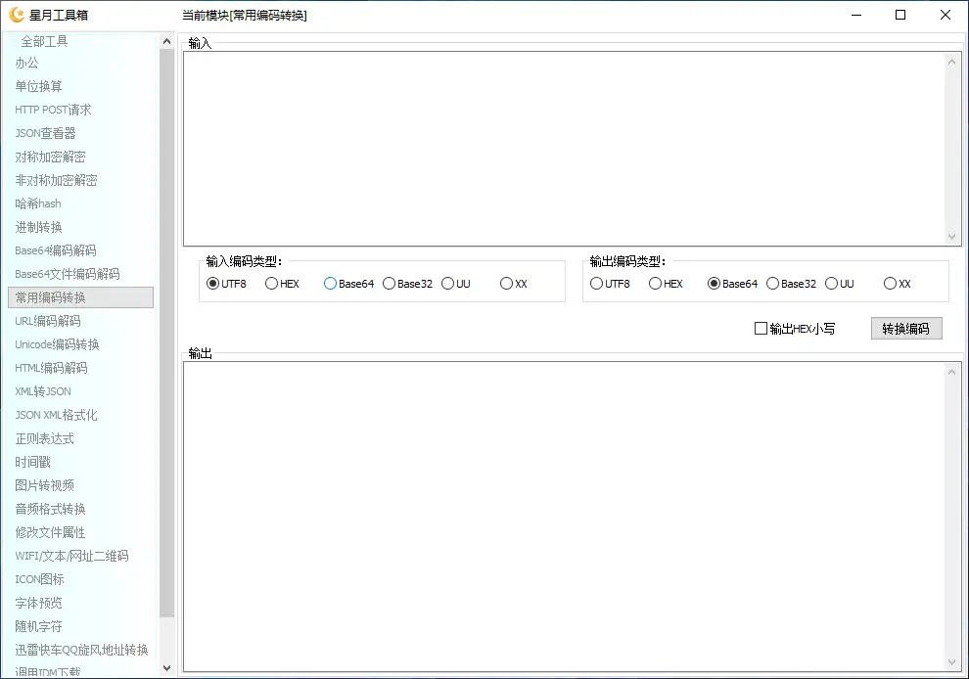Select HEX as output encoding type

(x=666, y=284)
